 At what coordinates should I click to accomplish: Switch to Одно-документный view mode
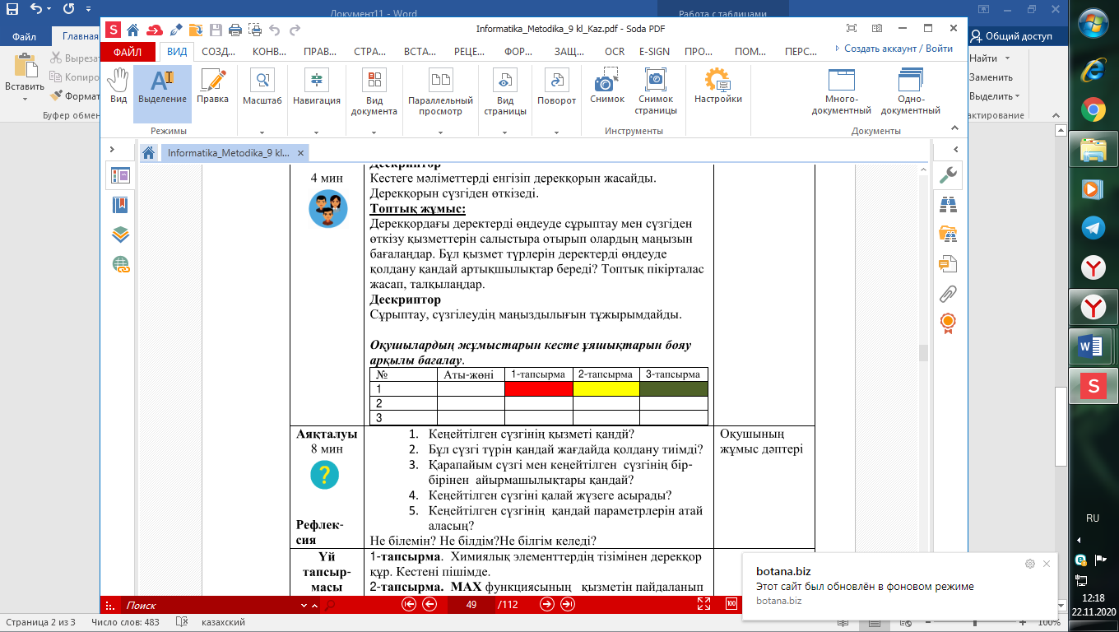tap(910, 92)
